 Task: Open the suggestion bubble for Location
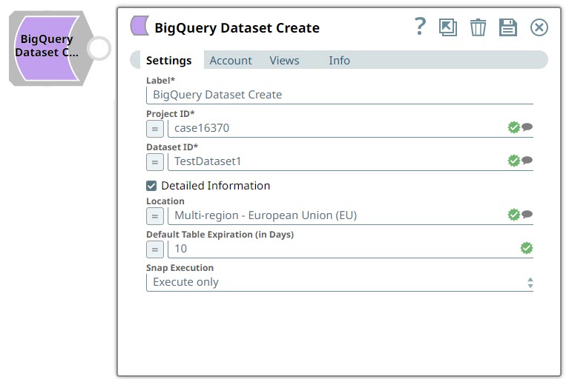(527, 214)
